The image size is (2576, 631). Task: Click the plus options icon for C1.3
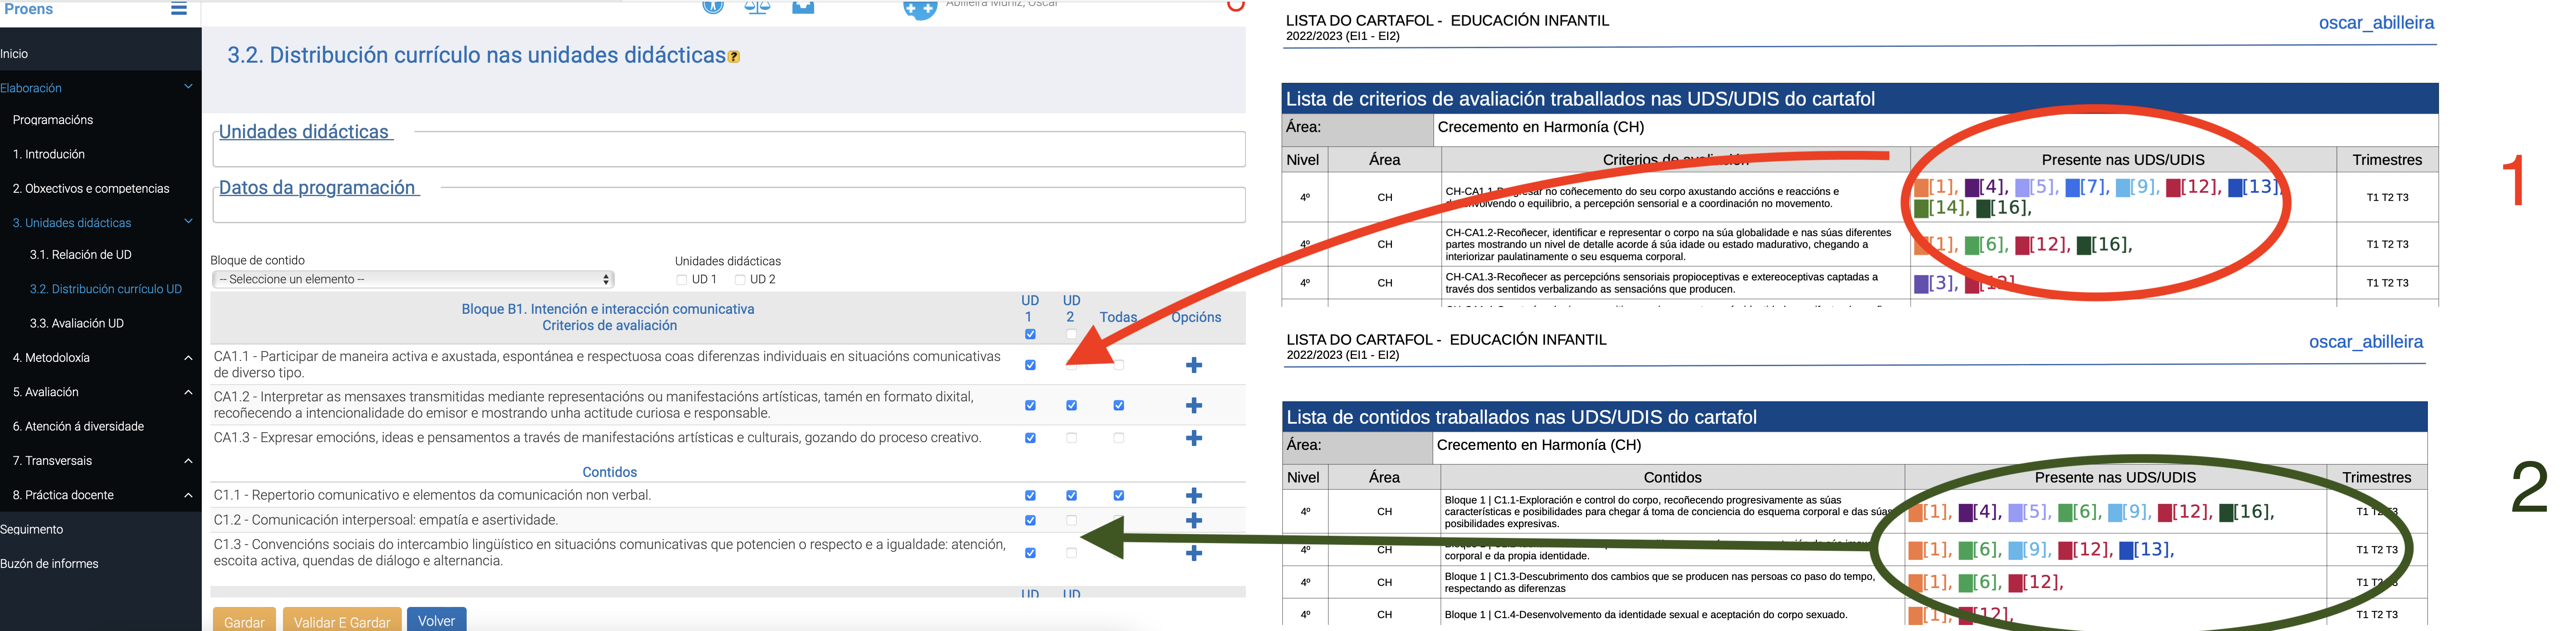tap(1194, 553)
